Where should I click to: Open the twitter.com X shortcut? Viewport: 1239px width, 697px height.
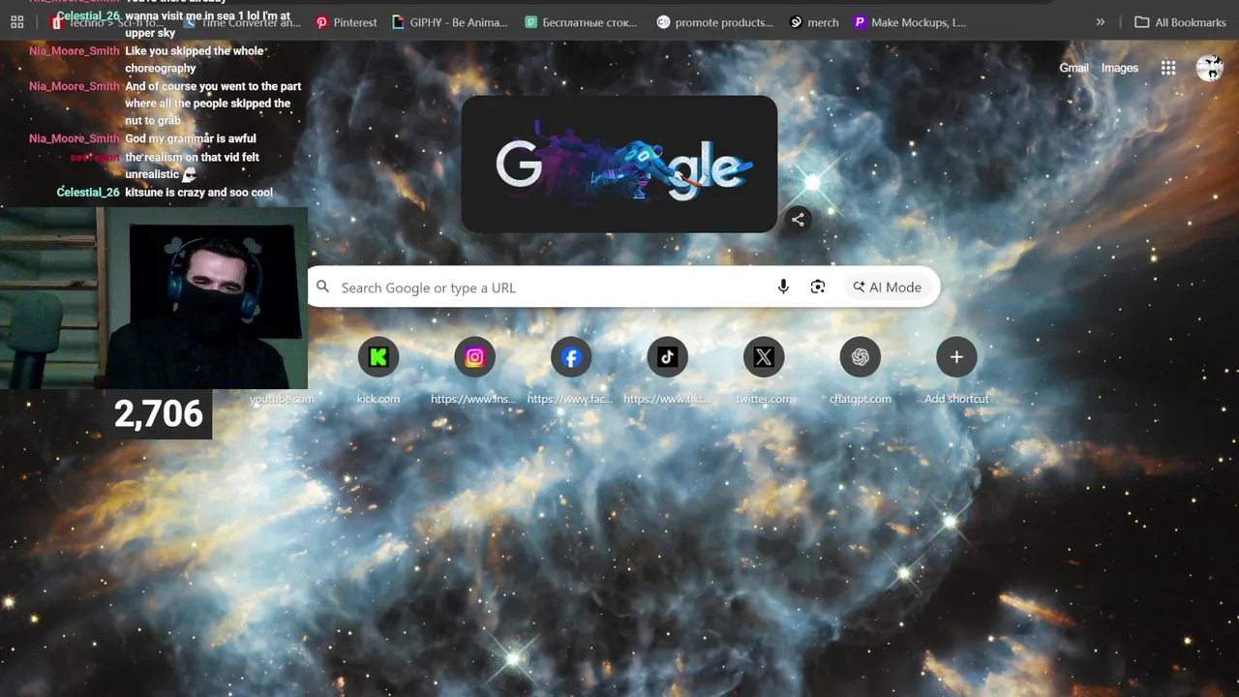pyautogui.click(x=764, y=358)
